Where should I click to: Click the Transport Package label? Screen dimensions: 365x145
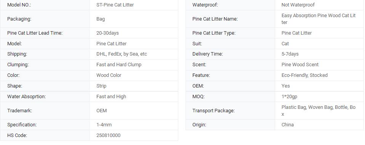click(213, 111)
